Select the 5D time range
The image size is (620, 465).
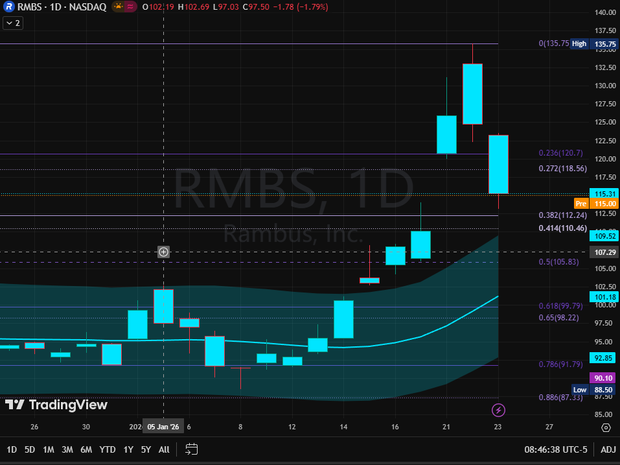pos(30,449)
